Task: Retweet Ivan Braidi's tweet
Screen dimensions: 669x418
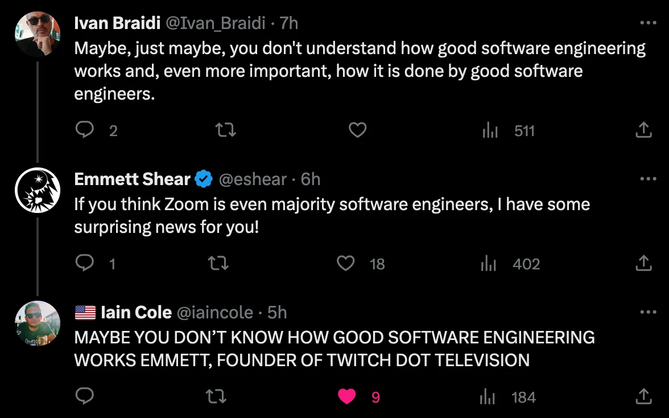Action: click(x=225, y=130)
